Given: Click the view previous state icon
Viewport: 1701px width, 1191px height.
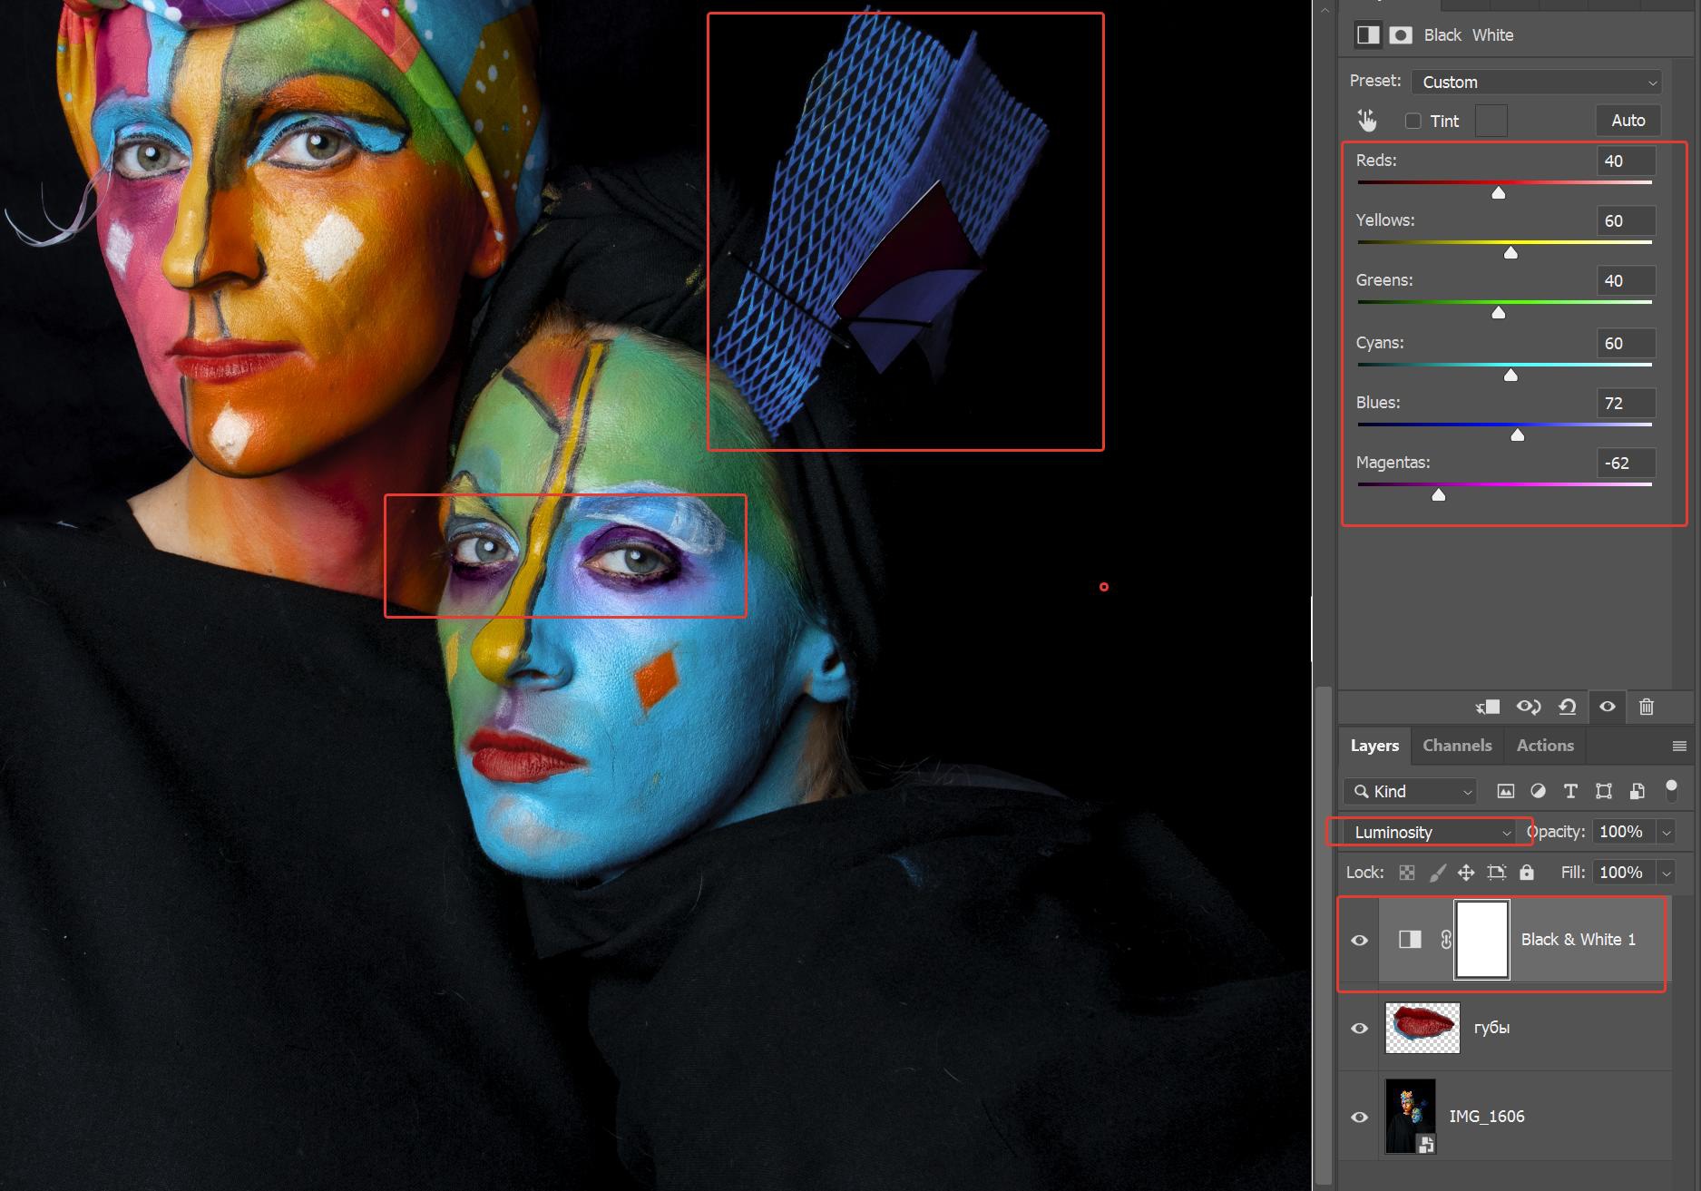Looking at the screenshot, I should (x=1528, y=707).
